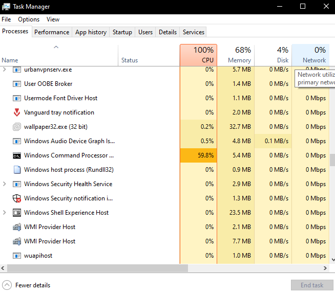The width and height of the screenshot is (335, 295).
Task: Sort by the Status column header
Action: pos(149,55)
